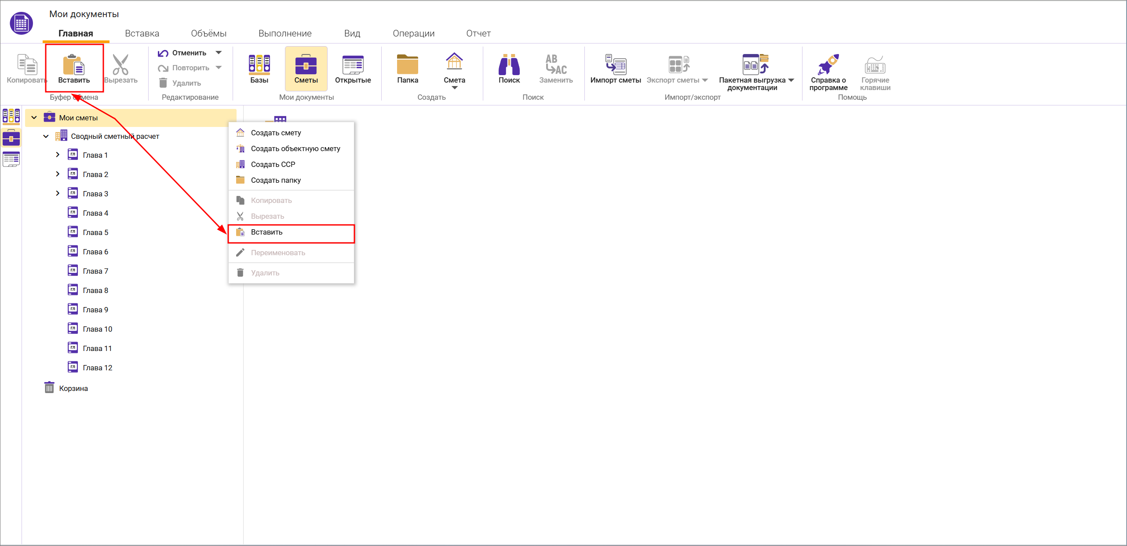The width and height of the screenshot is (1127, 546).
Task: Click sidebar open documents panel icon
Action: (11, 159)
